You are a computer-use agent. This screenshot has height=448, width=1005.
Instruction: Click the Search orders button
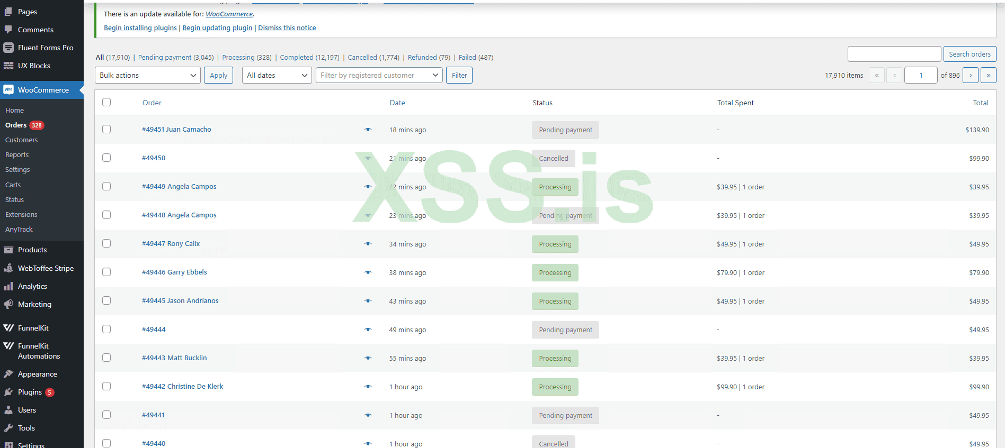coord(970,54)
